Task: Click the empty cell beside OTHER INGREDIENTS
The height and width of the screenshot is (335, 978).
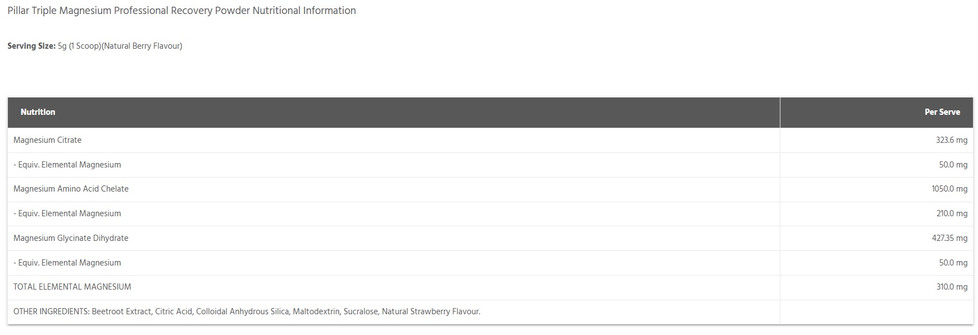Action: (x=876, y=311)
